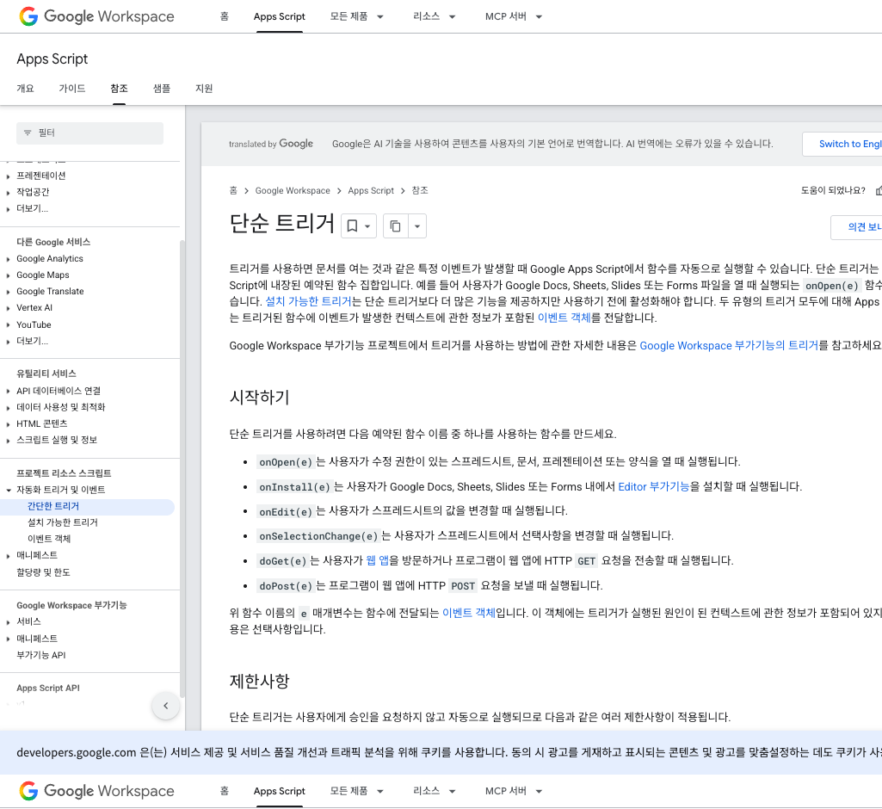Click thumbs-up icon next to 도움이 되었나요?
Screen dimensions: 882x809
879,191
